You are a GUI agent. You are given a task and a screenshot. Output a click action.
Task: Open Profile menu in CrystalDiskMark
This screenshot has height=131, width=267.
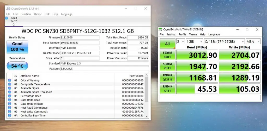click(x=182, y=35)
